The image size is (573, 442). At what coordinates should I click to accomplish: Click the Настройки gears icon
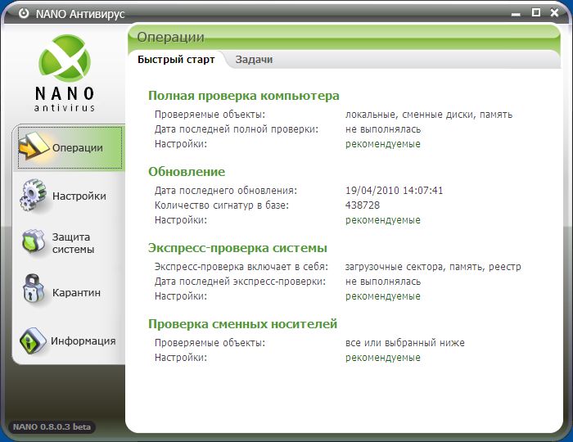pyautogui.click(x=33, y=195)
